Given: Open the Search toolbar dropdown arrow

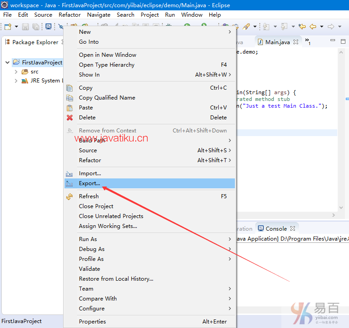Looking at the screenshot, I should point(255,27).
